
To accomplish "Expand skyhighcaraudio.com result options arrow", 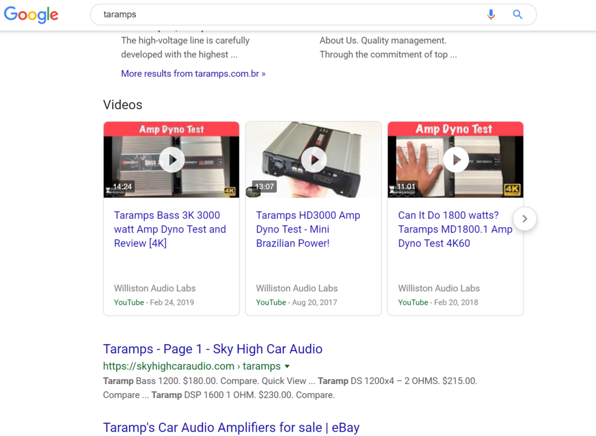I will point(287,366).
